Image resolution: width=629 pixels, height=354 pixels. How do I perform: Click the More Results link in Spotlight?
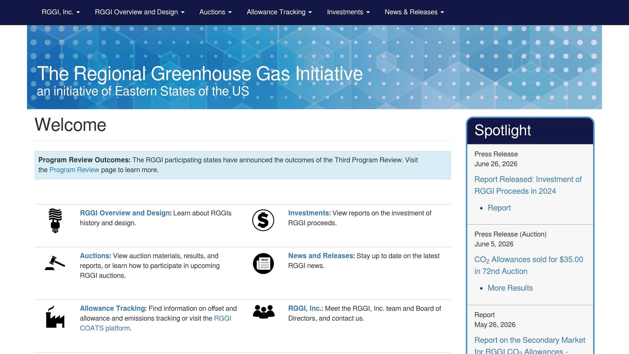(x=510, y=288)
